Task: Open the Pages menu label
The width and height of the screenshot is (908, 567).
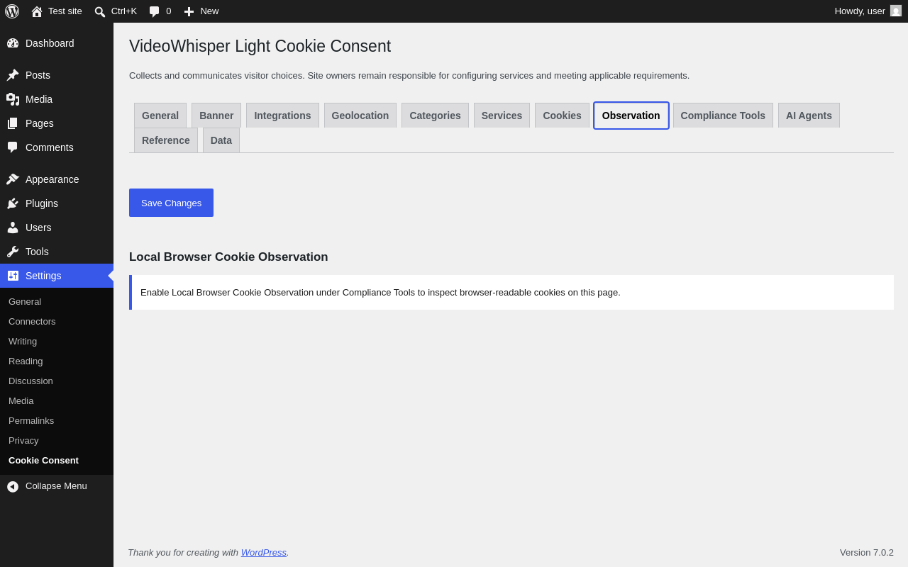Action: [x=40, y=123]
